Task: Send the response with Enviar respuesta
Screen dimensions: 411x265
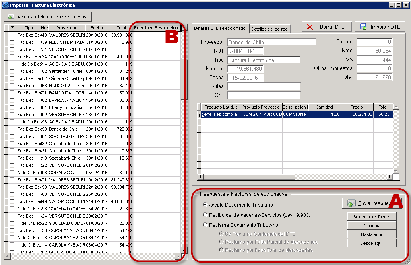Action: tap(372, 203)
